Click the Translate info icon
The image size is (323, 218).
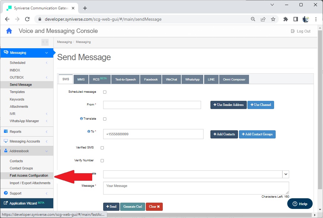click(x=81, y=119)
